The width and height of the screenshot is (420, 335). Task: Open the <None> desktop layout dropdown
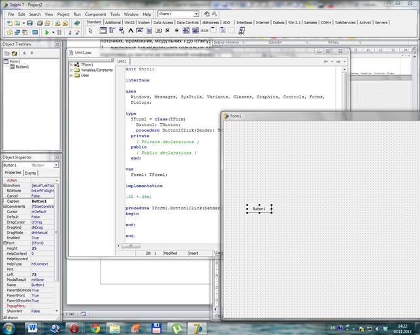(196, 14)
